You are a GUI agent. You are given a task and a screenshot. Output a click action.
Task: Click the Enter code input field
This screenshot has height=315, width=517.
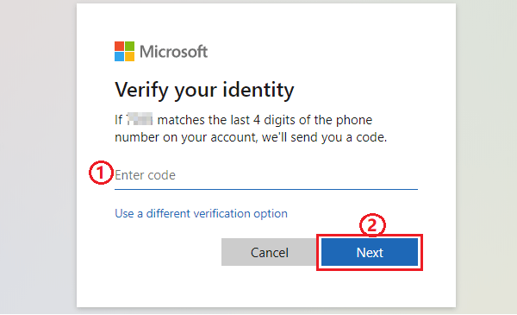(266, 175)
